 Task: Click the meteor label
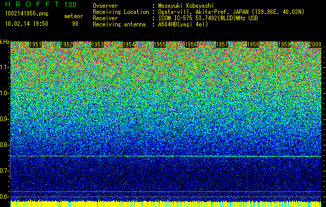pos(74,16)
